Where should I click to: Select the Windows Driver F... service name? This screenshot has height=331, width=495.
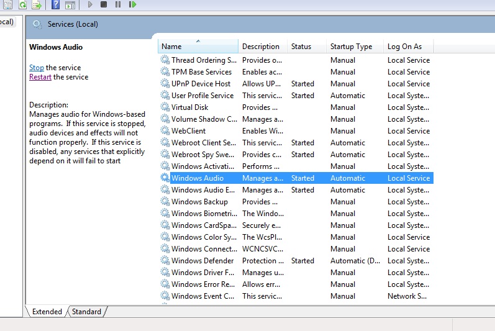pos(202,272)
